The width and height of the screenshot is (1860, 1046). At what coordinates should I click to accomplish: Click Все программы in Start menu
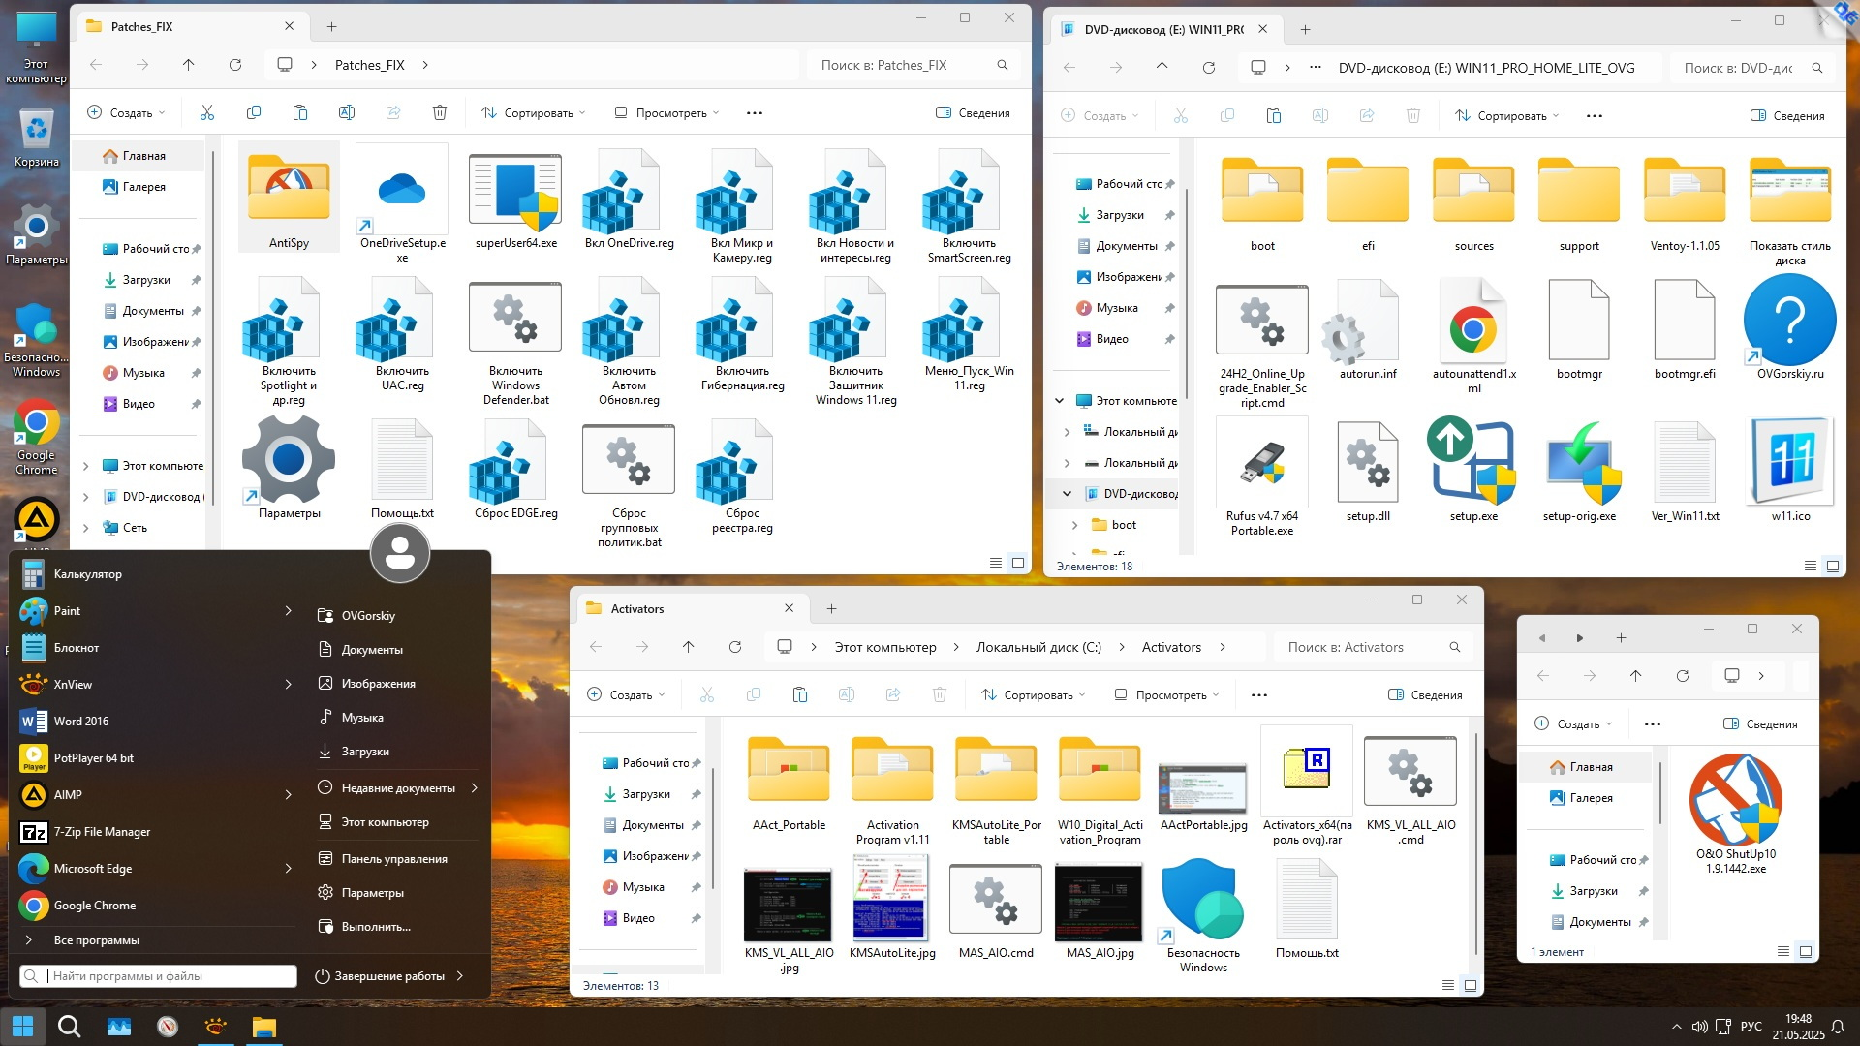96,940
